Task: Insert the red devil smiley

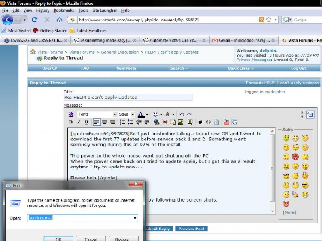Action: click(x=286, y=204)
